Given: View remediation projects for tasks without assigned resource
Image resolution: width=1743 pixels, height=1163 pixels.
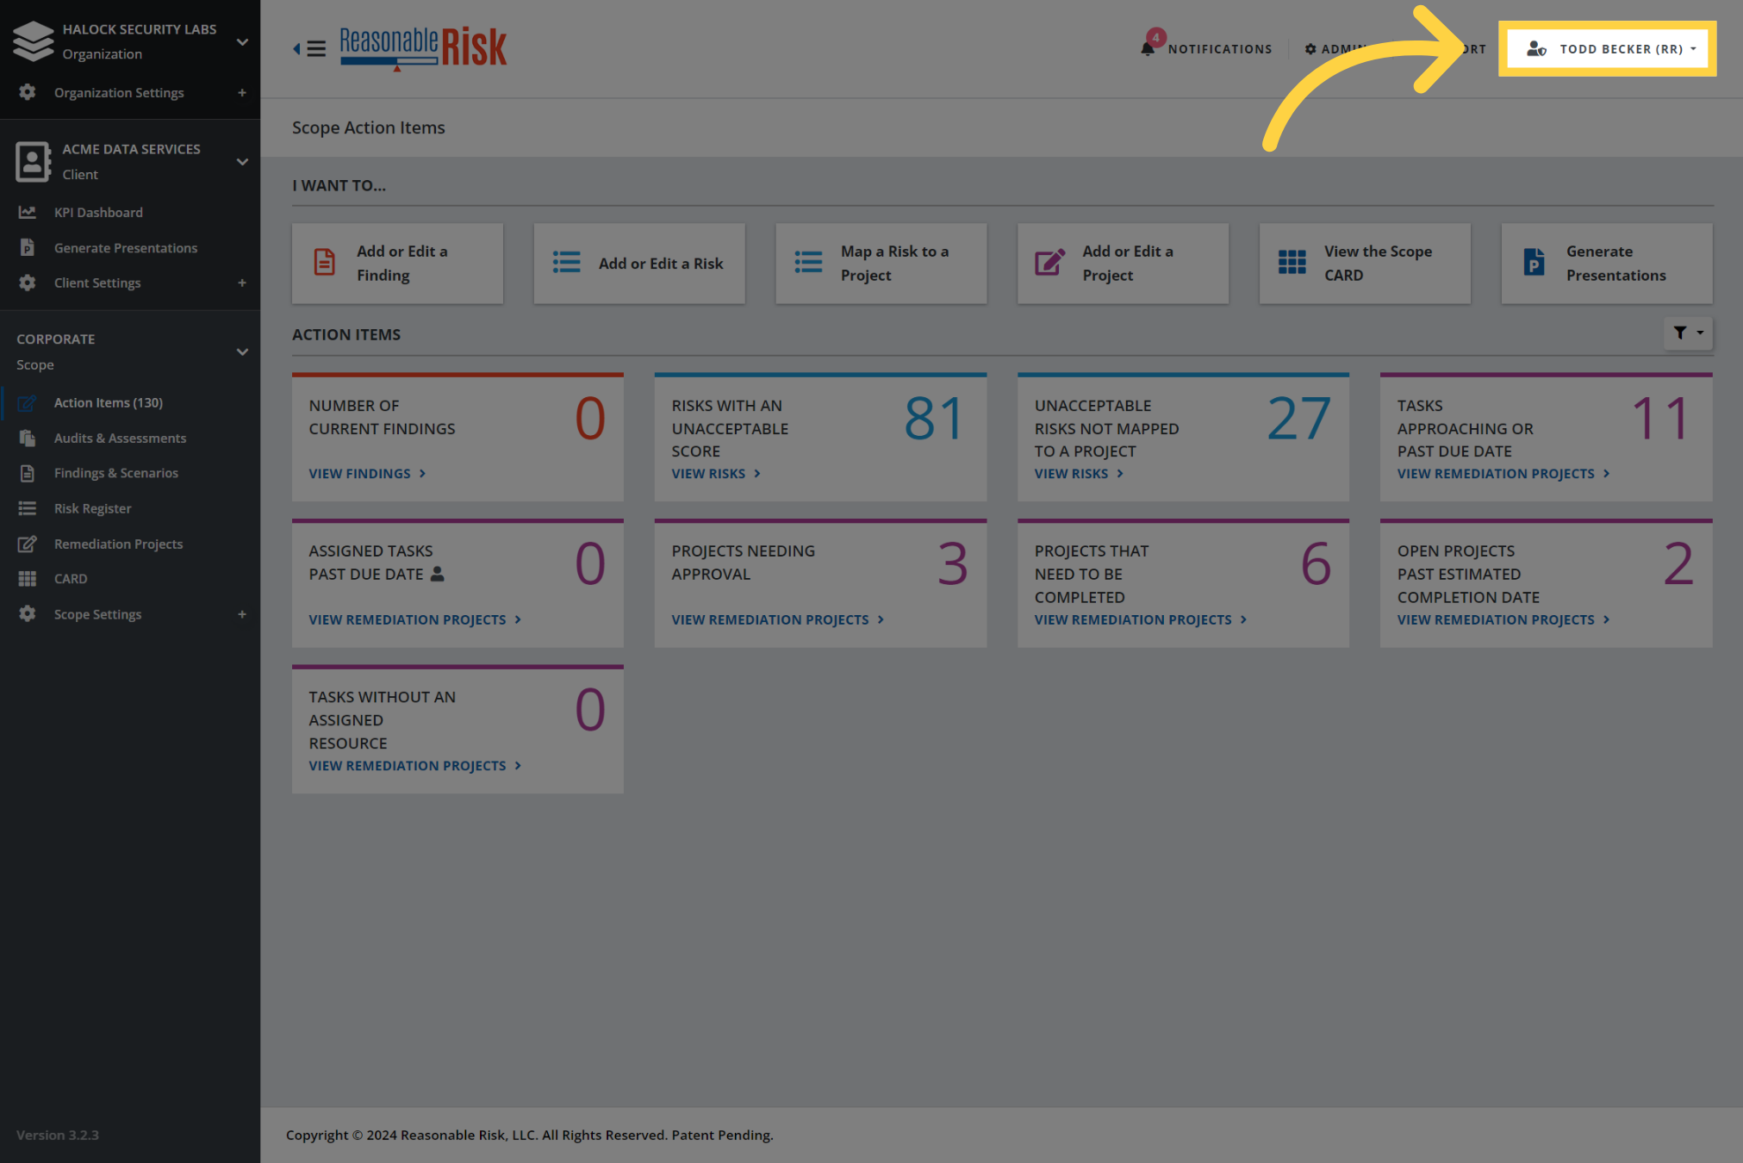Looking at the screenshot, I should click(x=415, y=766).
